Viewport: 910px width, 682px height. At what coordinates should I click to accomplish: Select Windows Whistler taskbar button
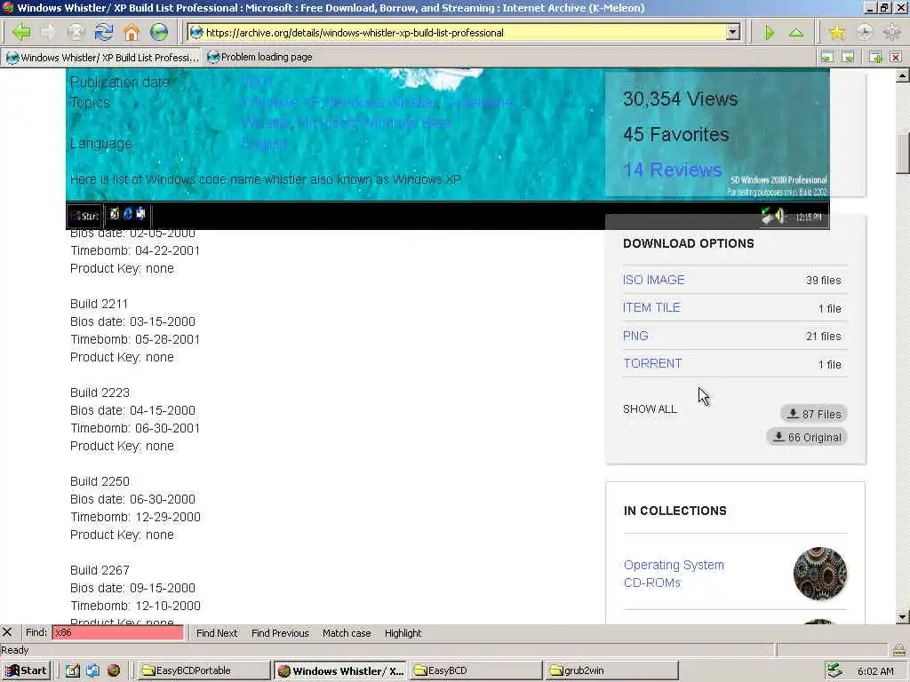point(340,670)
